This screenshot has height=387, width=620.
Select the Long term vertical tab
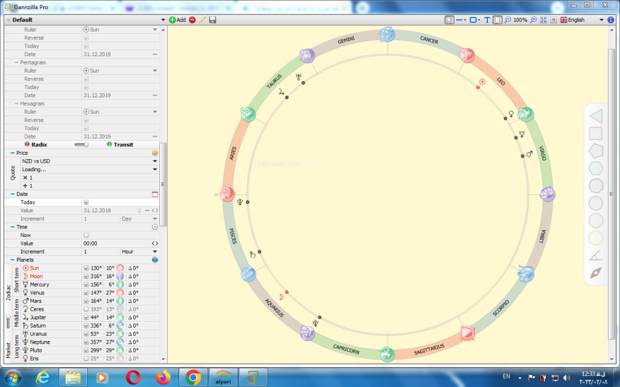click(16, 346)
